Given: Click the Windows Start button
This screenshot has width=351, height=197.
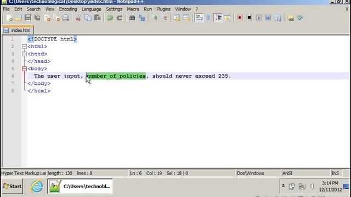Looking at the screenshot, I should point(12,186).
